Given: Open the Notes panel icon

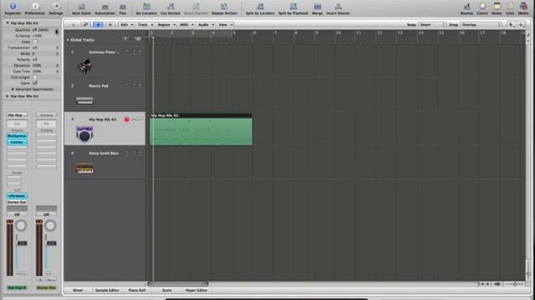Looking at the screenshot, I should coord(497,6).
